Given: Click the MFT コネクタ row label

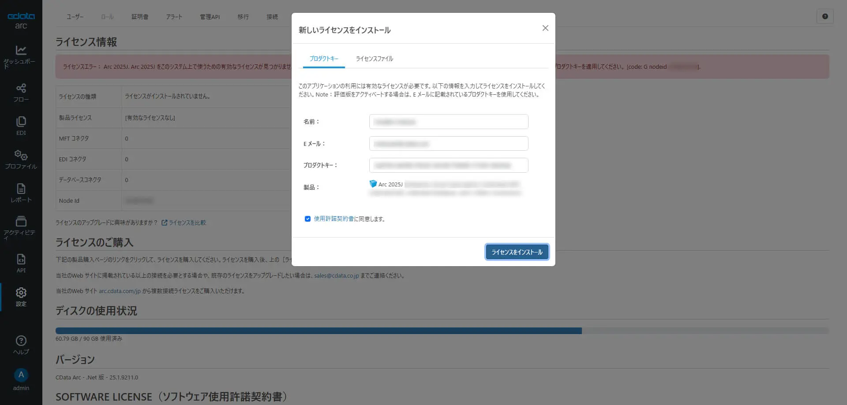Looking at the screenshot, I should (x=74, y=138).
